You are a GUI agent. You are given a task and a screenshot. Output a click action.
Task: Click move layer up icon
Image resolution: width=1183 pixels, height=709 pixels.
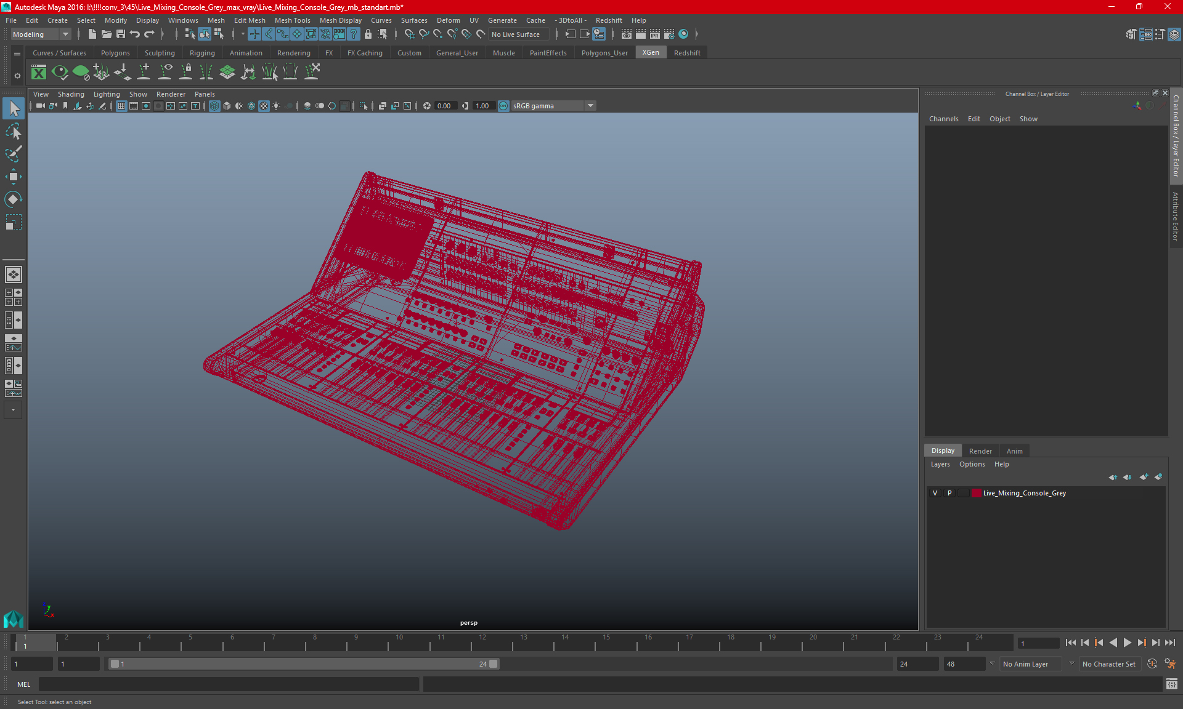coord(1113,477)
